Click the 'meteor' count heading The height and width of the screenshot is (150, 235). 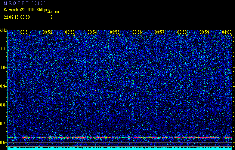[53, 12]
